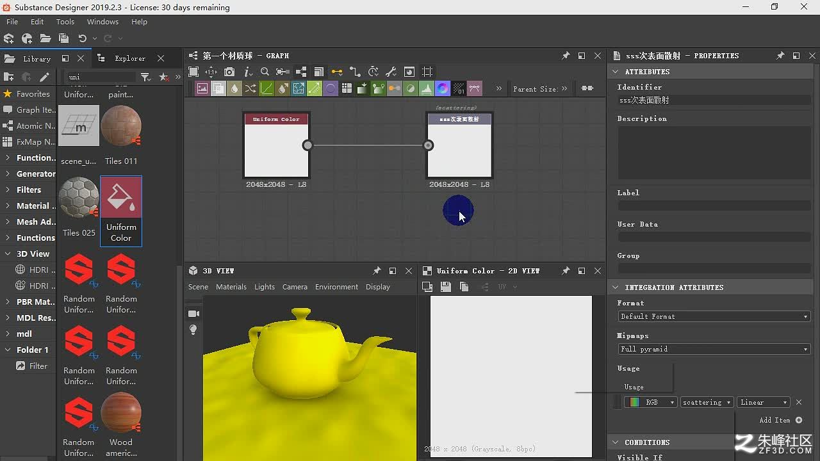Open the Linear color space dropdown
Viewport: 820px width, 461px height.
tap(764, 402)
